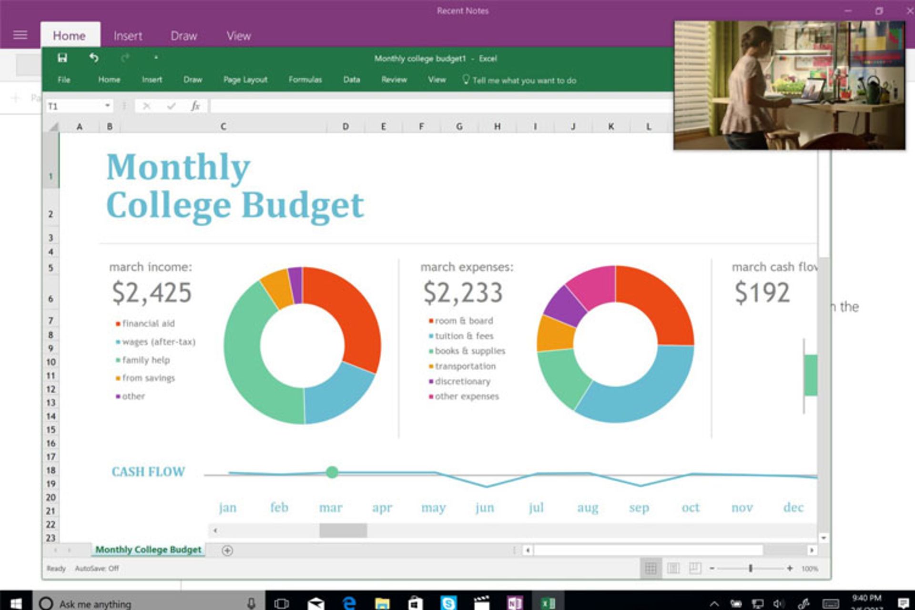Open OneNote hamburger navigation menu
Viewport: 915px width, 610px height.
20,35
